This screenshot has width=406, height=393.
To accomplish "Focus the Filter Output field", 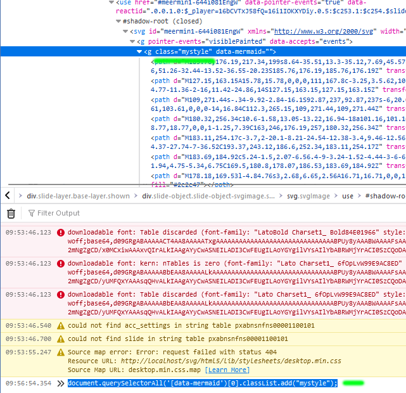I will tap(95, 214).
